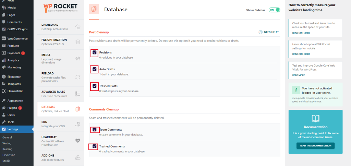The height and width of the screenshot is (166, 351).
Task: Click the Tools wrench icon
Action: (x=3, y=122)
